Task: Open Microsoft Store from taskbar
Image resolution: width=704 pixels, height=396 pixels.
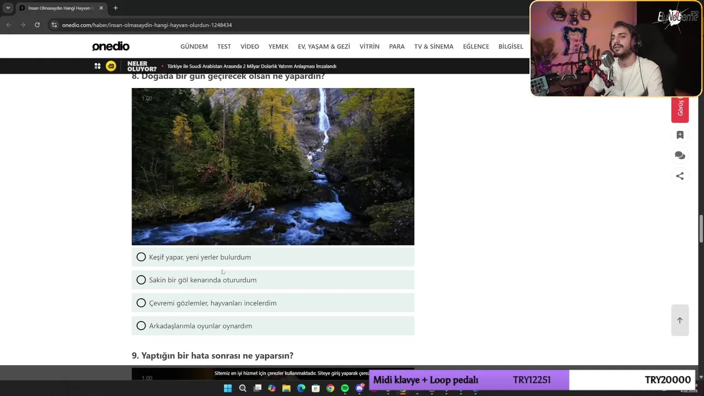Action: point(316,388)
